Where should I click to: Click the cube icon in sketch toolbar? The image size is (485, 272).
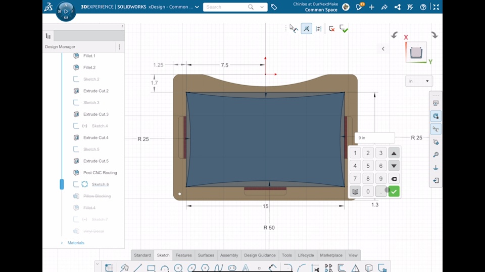point(369,267)
